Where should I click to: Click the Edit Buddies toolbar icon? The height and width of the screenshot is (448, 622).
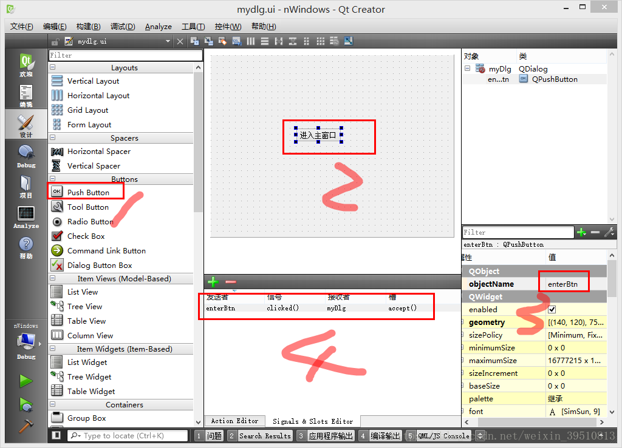click(222, 41)
